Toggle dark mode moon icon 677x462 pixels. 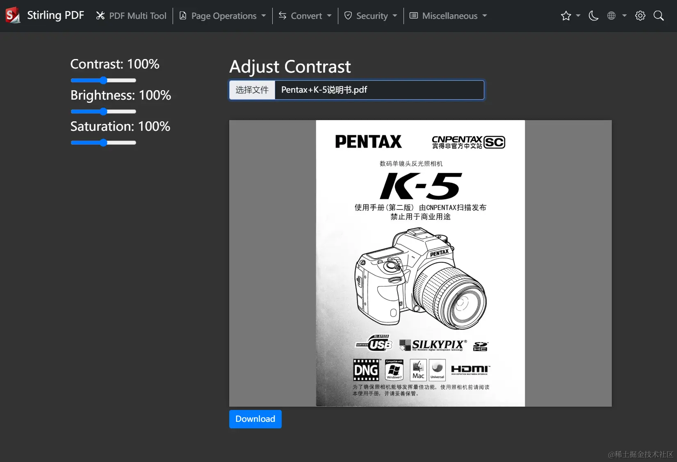(593, 16)
